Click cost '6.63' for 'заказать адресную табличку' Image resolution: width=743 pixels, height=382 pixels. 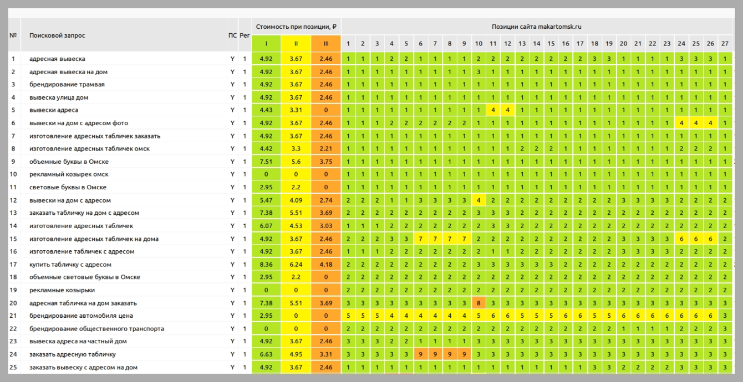pyautogui.click(x=266, y=354)
